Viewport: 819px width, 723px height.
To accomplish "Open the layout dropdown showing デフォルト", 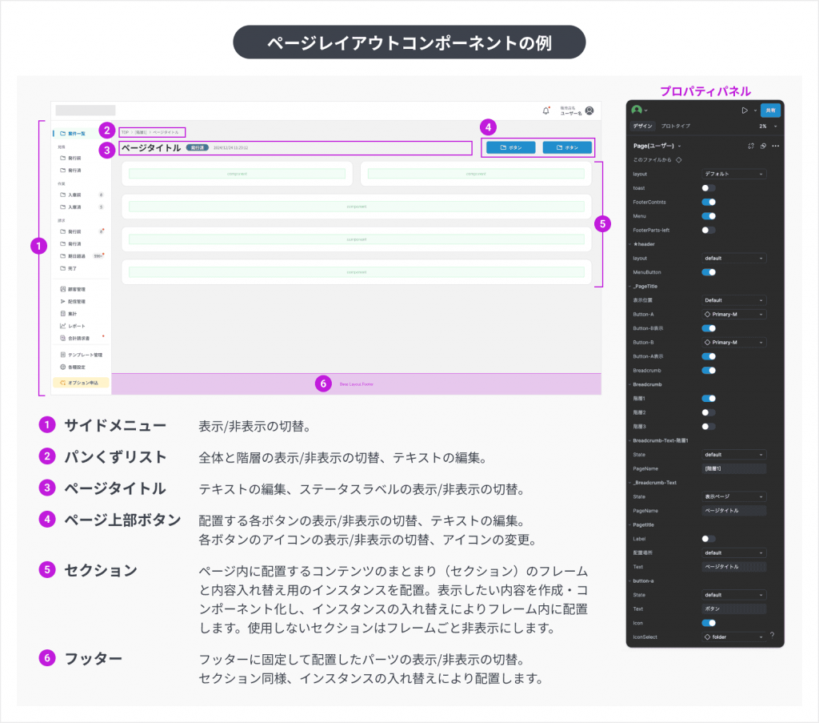I will click(734, 174).
